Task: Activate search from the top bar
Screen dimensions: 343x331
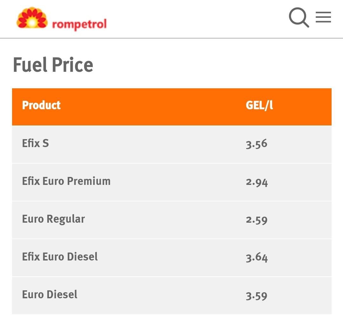Action: pos(299,17)
